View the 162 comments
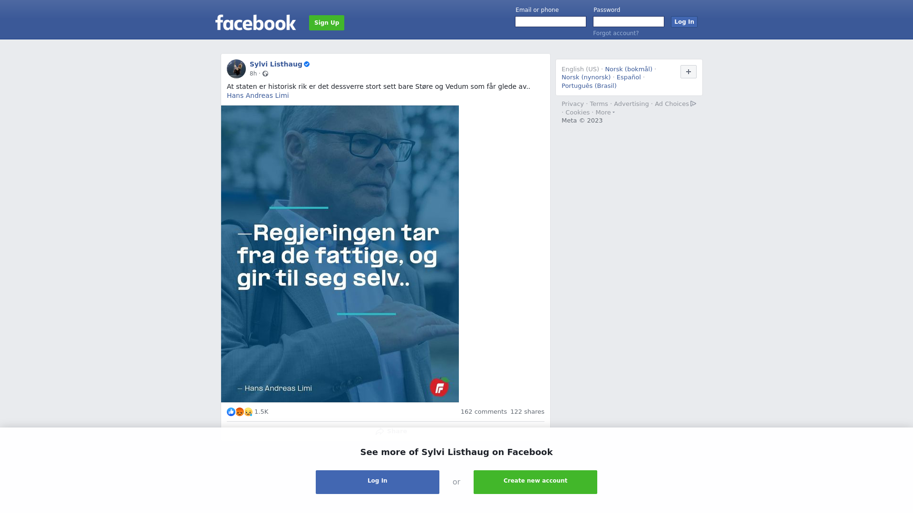913x513 pixels. tap(484, 412)
